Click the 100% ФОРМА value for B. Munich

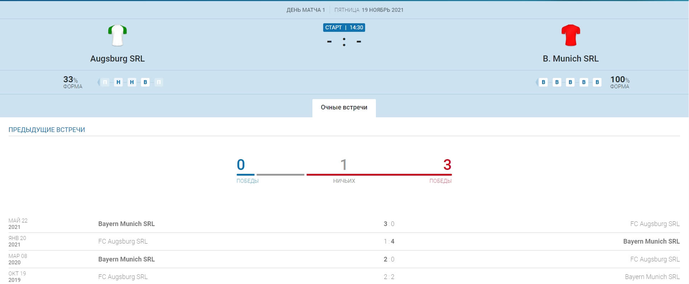point(620,82)
